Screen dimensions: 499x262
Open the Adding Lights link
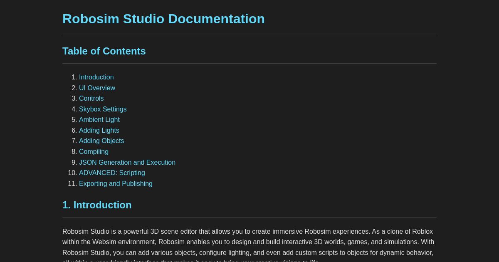(99, 130)
